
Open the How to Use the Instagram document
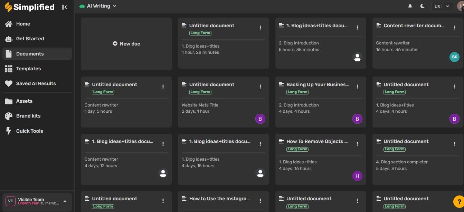[x=219, y=199]
